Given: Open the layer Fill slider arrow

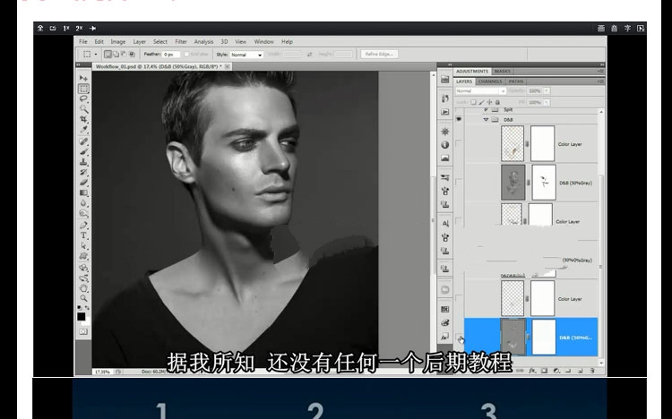Looking at the screenshot, I should pyautogui.click(x=547, y=102).
